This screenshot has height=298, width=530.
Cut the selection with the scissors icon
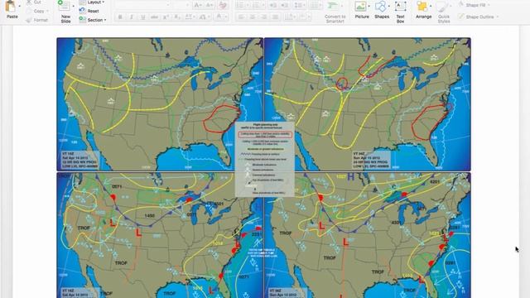pos(30,2)
